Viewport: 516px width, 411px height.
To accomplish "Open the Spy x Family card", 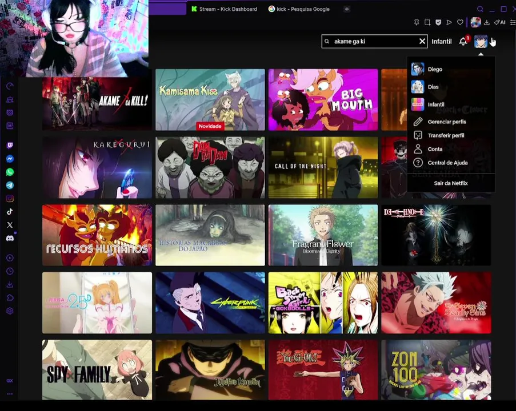I will [x=97, y=370].
